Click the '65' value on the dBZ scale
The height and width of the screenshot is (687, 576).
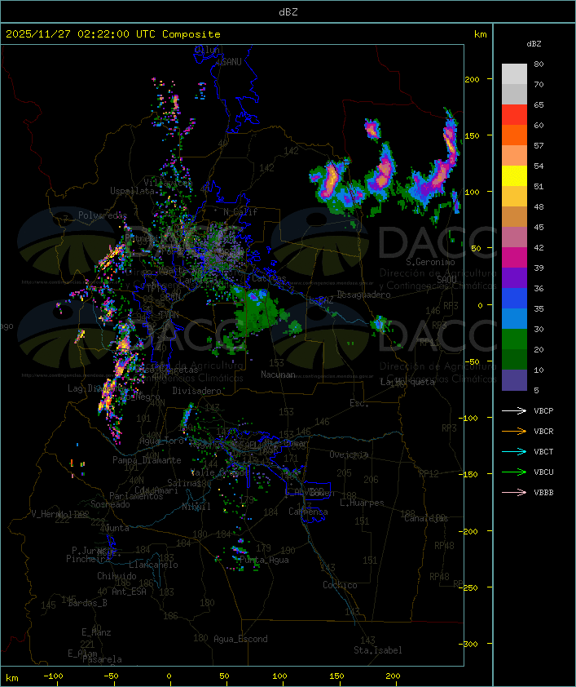(x=539, y=105)
